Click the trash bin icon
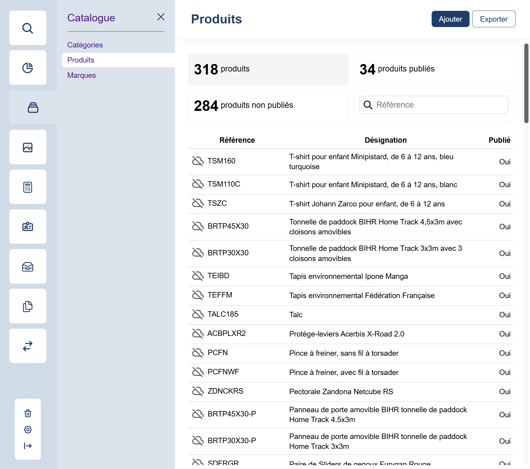Viewport: 530px width, 469px height. pos(28,413)
